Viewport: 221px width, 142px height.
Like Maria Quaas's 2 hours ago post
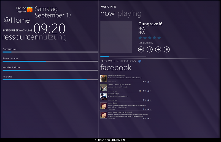(149, 109)
